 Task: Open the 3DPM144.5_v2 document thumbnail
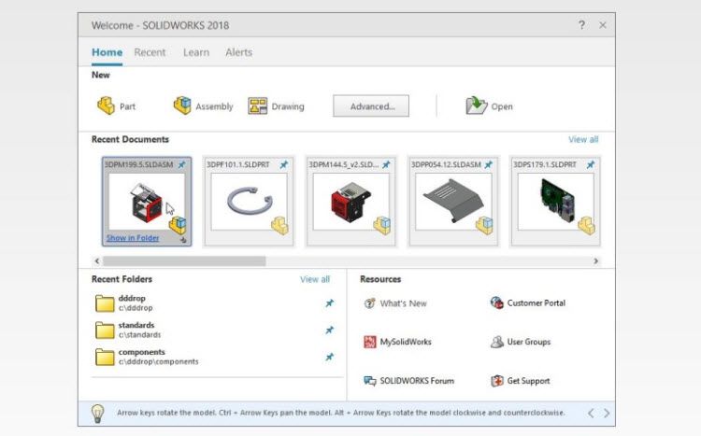350,202
